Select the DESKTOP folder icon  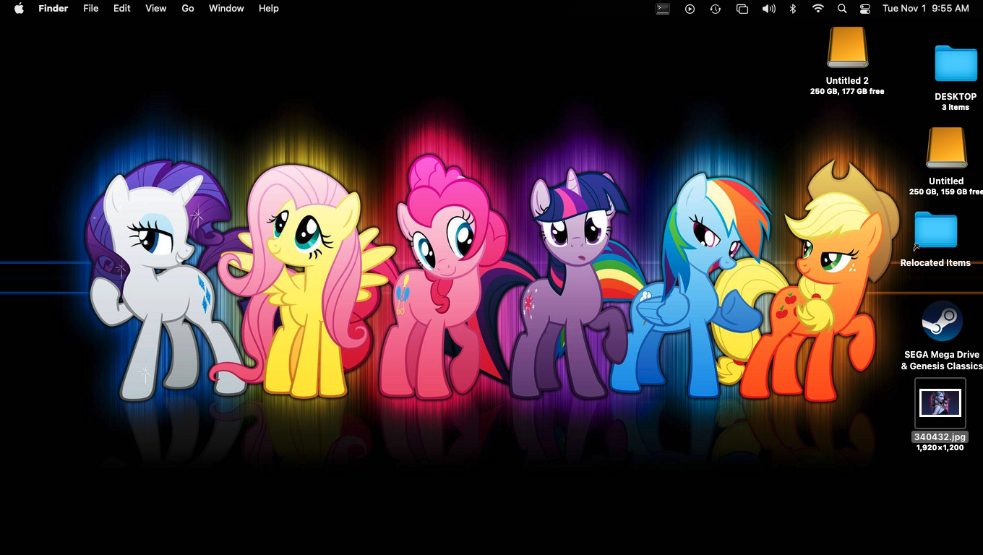click(956, 64)
